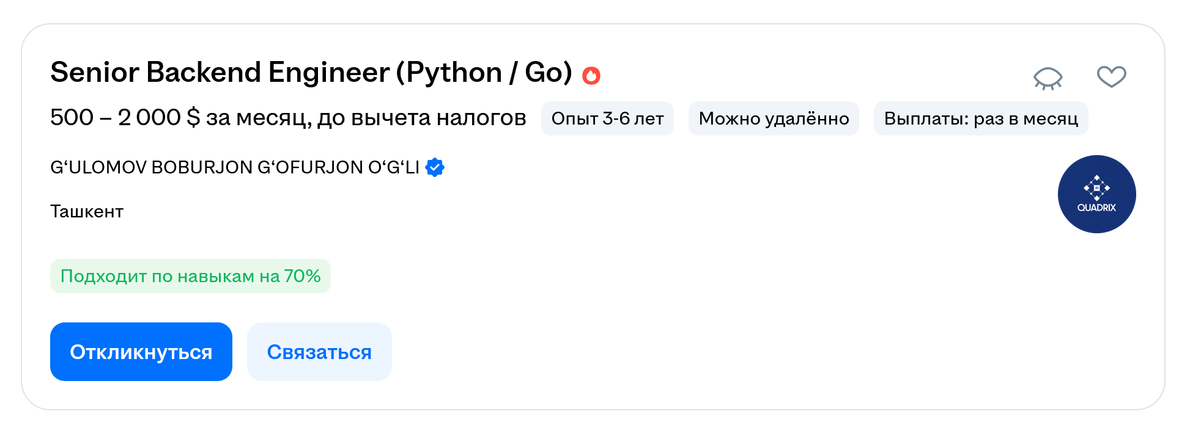
Task: Hide this vacancy with the eye icon
Action: (x=1048, y=78)
